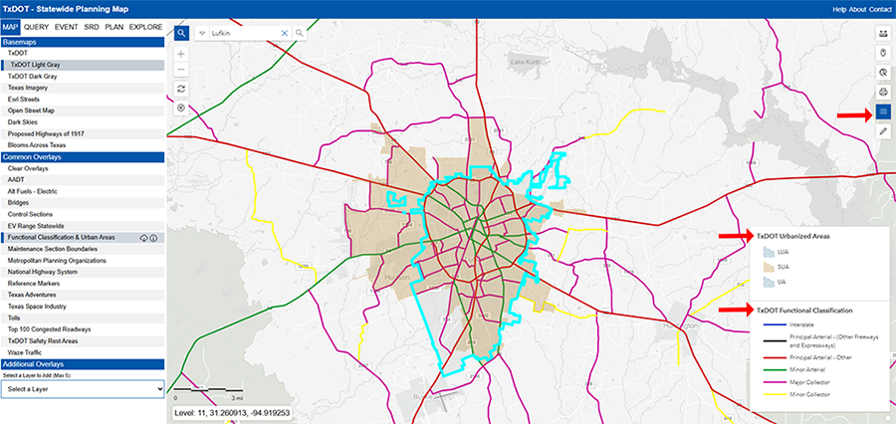Enable TxDOT Safety Rest Areas overlay
The width and height of the screenshot is (896, 424).
coord(83,341)
